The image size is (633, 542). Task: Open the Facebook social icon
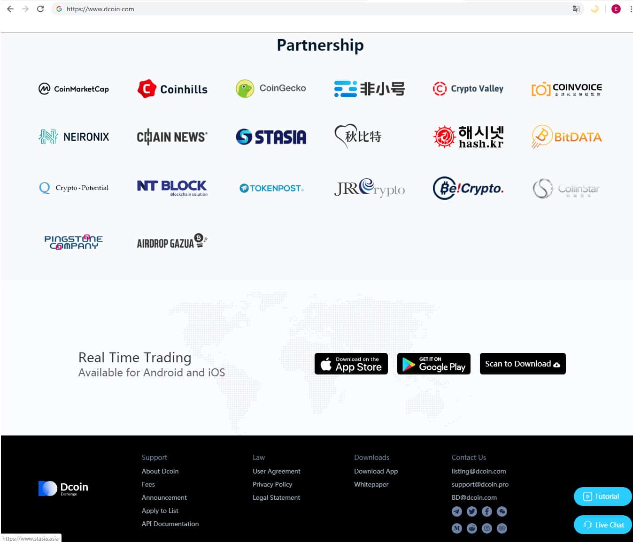click(487, 511)
